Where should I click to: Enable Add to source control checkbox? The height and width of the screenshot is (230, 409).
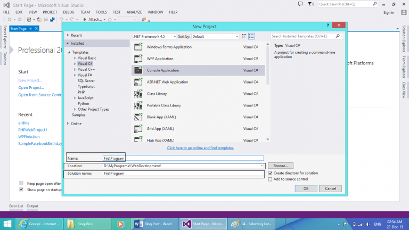pyautogui.click(x=270, y=179)
